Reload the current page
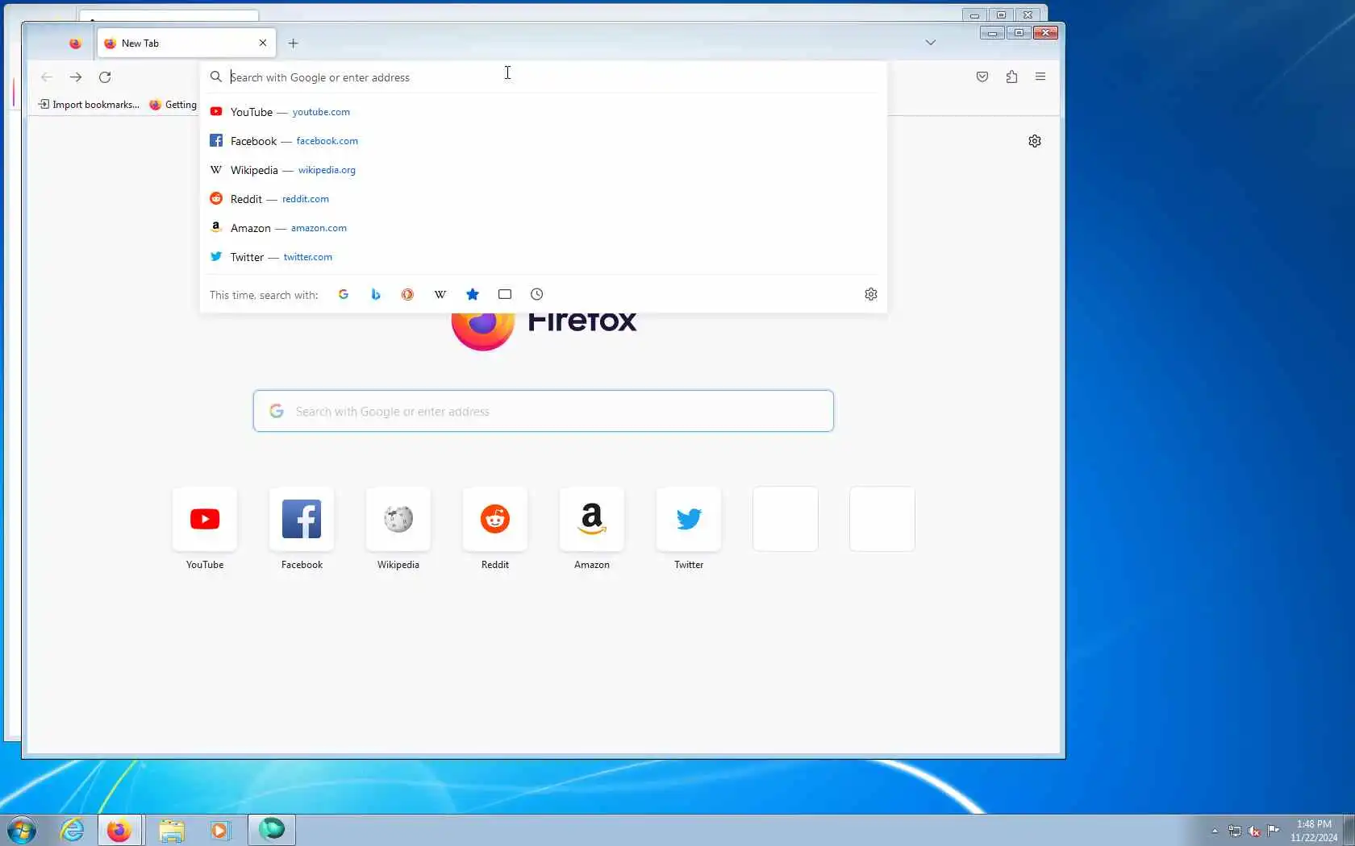The width and height of the screenshot is (1355, 846). pyautogui.click(x=105, y=77)
